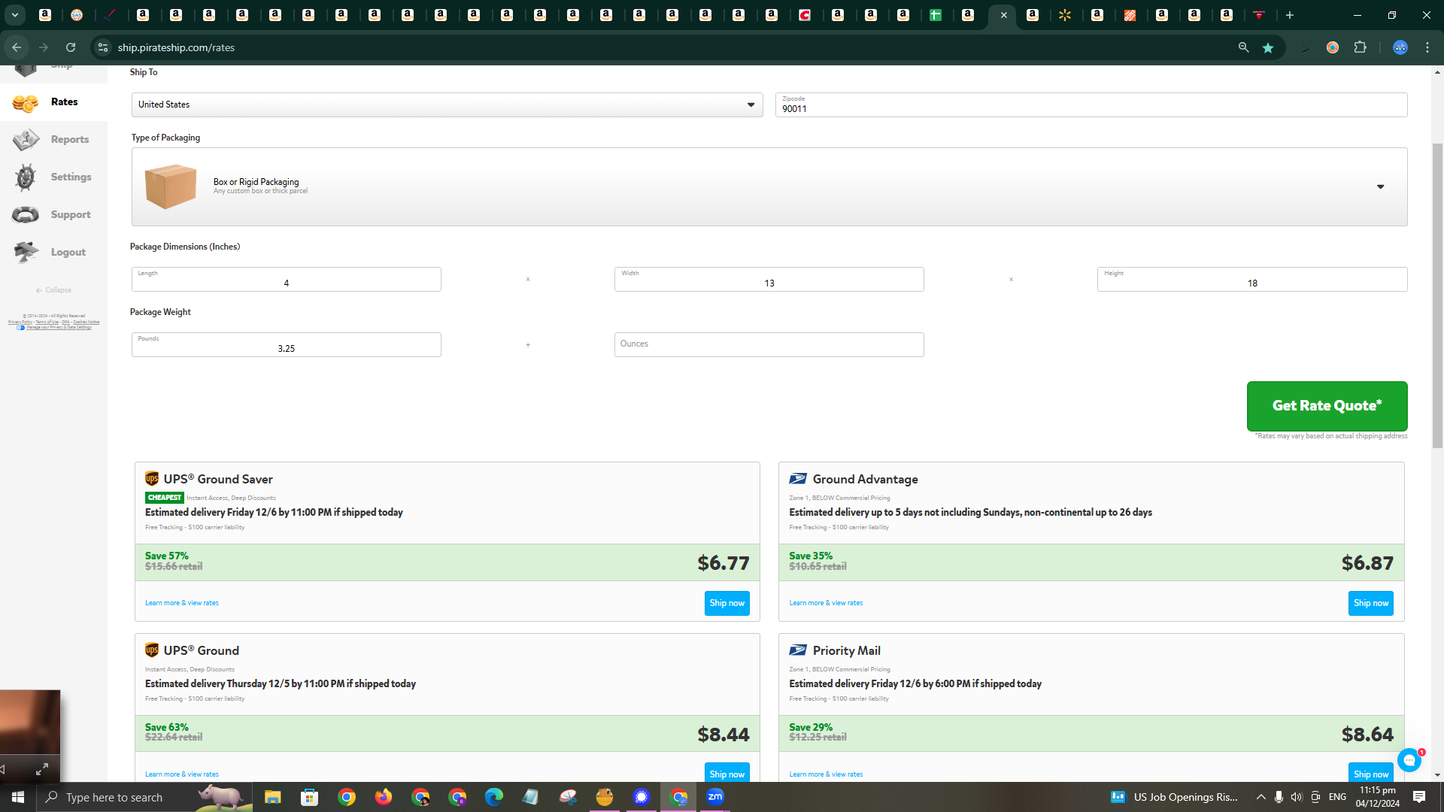This screenshot has height=812, width=1444.
Task: Open Learn more for Ground Advantage
Action: [826, 603]
